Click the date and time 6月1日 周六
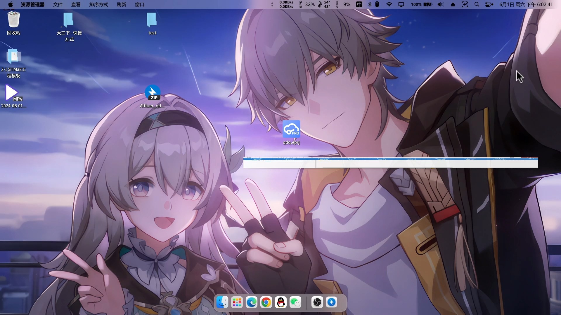This screenshot has height=315, width=561. tap(526, 4)
